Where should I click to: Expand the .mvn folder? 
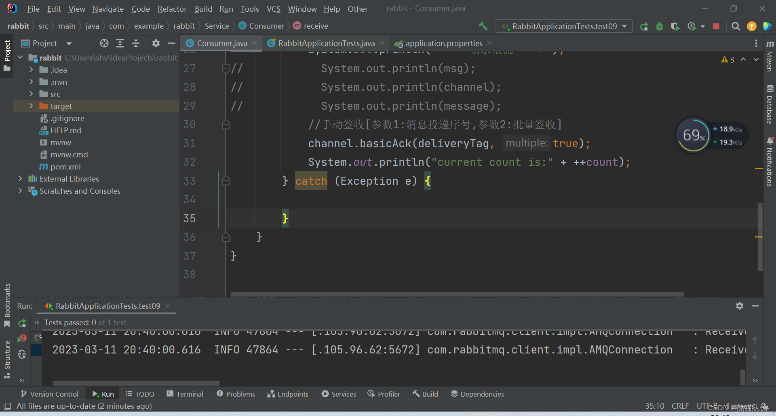click(x=31, y=82)
